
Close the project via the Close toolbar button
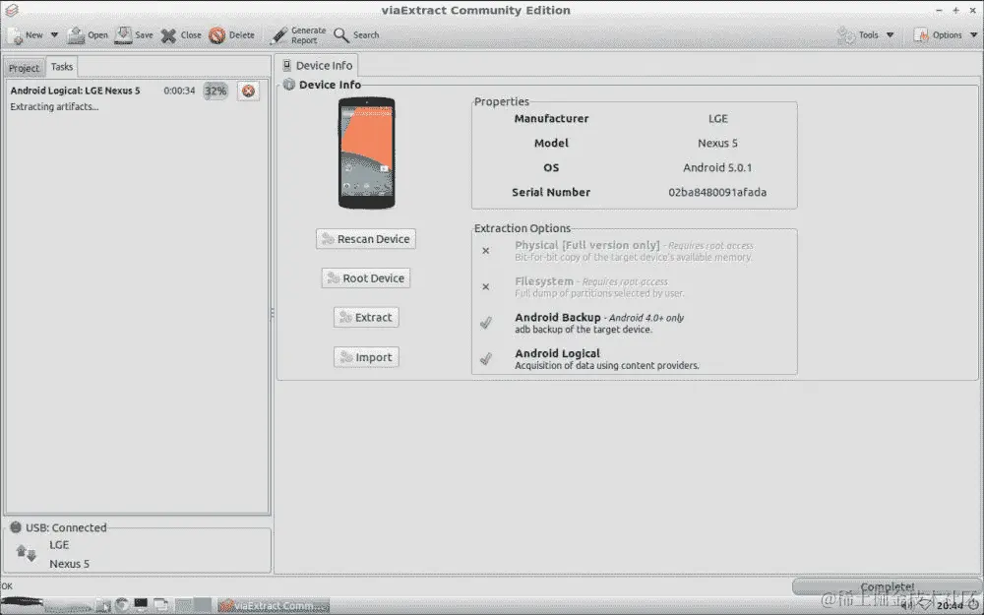pyautogui.click(x=181, y=35)
